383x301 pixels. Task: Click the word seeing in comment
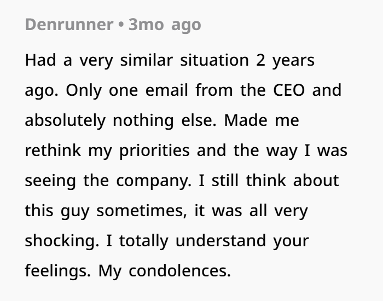click(50, 181)
